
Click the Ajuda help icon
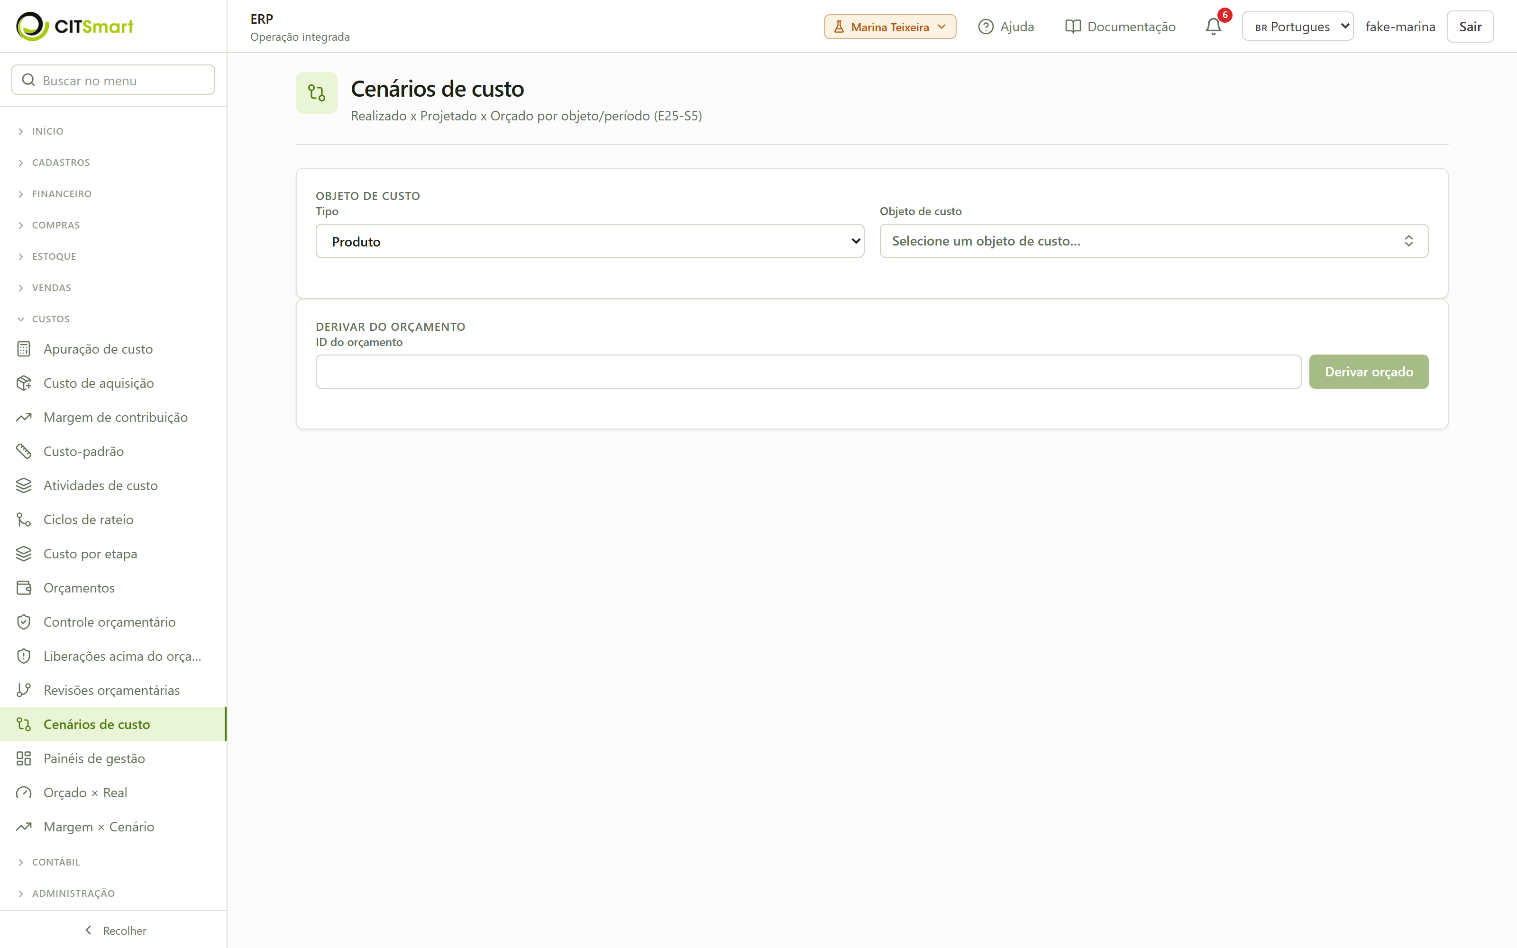pyautogui.click(x=986, y=27)
